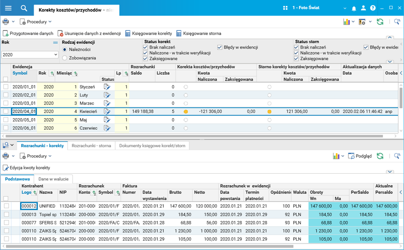This screenshot has height=250, width=404.
Task: Uncheck Brak naliczeń under Status korekt
Action: tap(146, 47)
